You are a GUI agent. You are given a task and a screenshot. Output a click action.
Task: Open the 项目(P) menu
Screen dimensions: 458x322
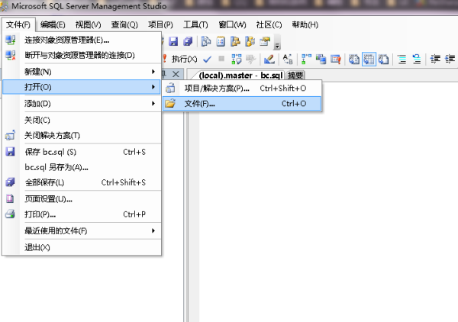point(160,25)
